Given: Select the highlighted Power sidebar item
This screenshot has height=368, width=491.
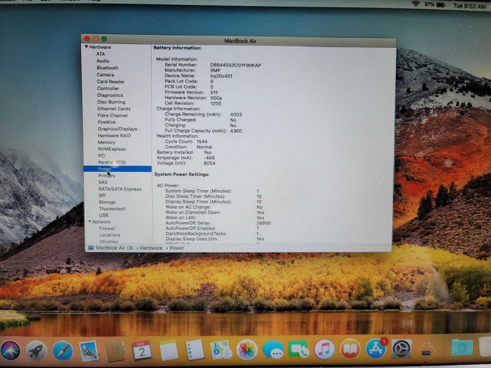Looking at the screenshot, I should click(117, 169).
